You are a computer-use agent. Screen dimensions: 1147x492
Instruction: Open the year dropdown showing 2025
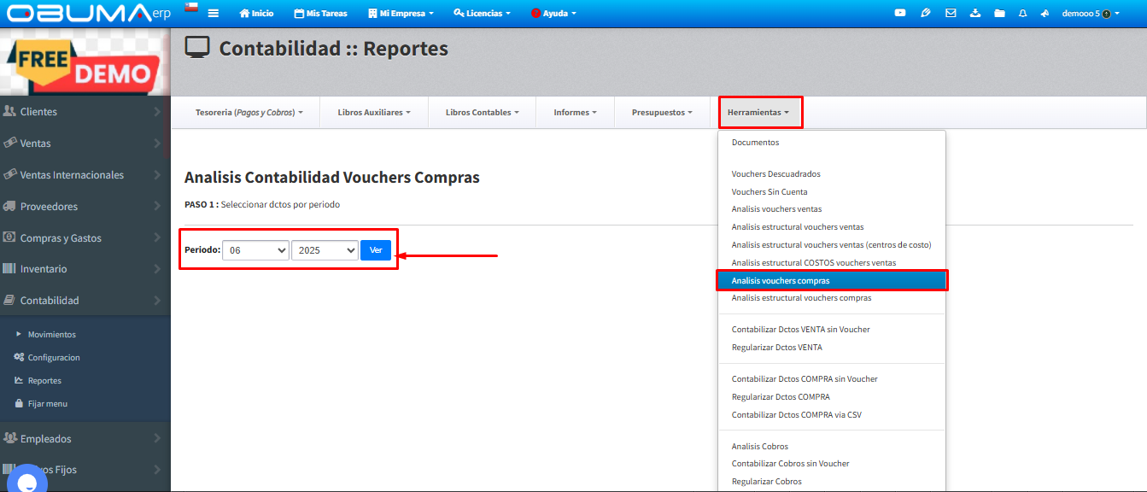[325, 250]
